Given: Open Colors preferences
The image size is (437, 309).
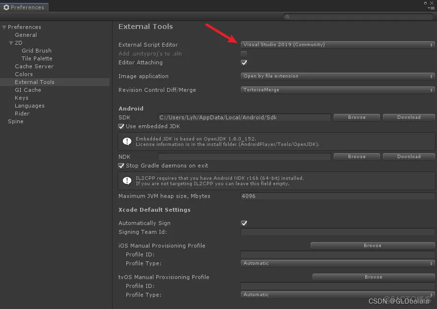Looking at the screenshot, I should click(24, 74).
